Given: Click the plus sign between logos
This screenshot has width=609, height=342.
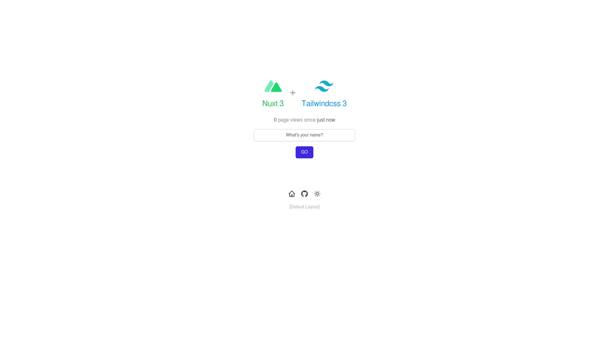Looking at the screenshot, I should click(x=293, y=92).
